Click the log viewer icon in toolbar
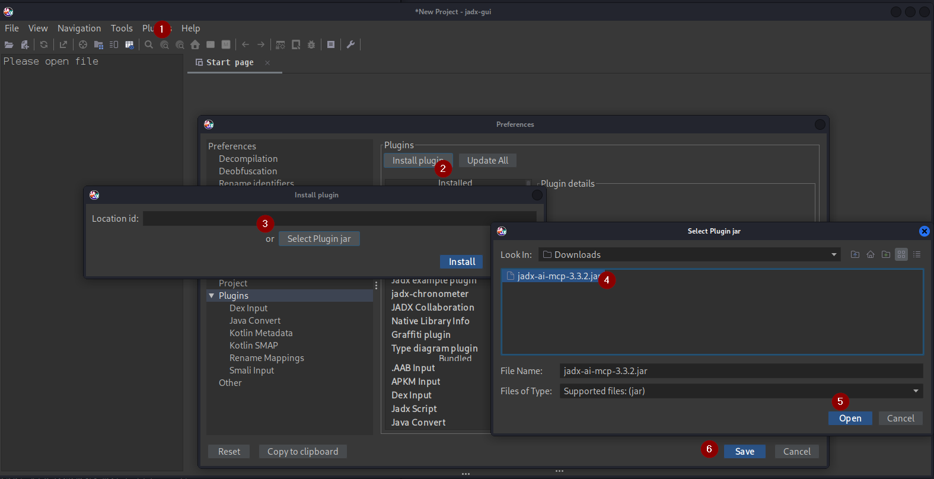This screenshot has width=934, height=479. 331,44
